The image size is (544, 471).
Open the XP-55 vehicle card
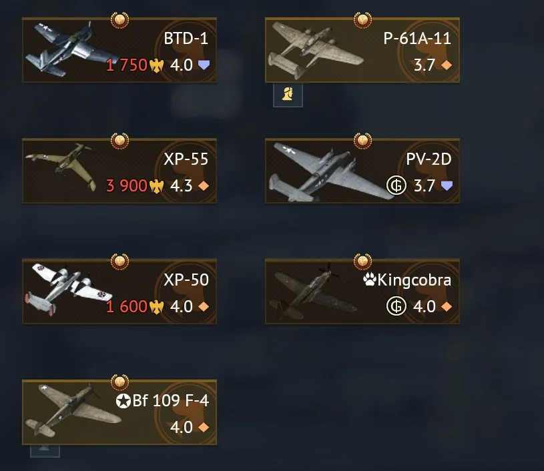[x=119, y=171]
